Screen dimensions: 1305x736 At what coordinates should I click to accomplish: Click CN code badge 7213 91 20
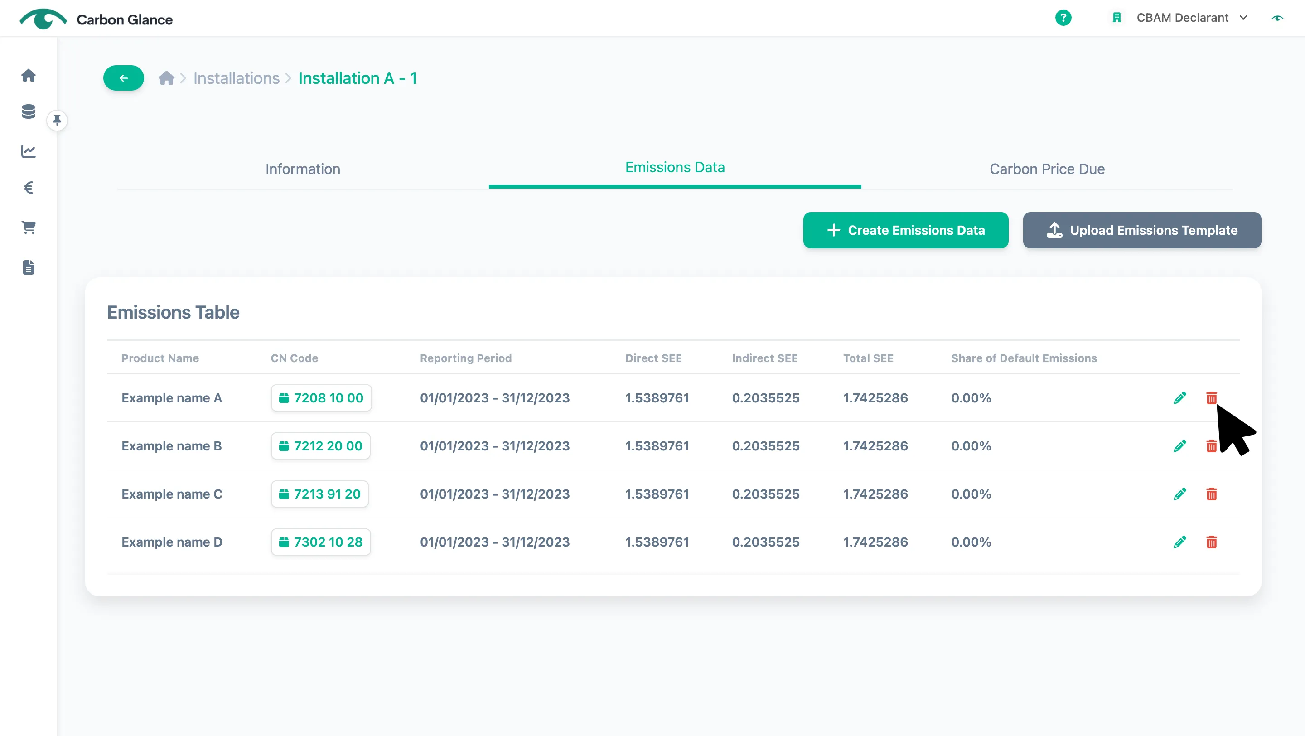(x=319, y=494)
